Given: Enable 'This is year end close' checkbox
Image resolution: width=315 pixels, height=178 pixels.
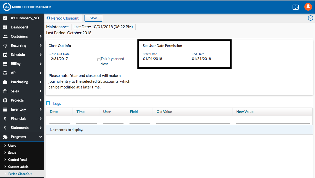Looking at the screenshot, I should (x=99, y=60).
